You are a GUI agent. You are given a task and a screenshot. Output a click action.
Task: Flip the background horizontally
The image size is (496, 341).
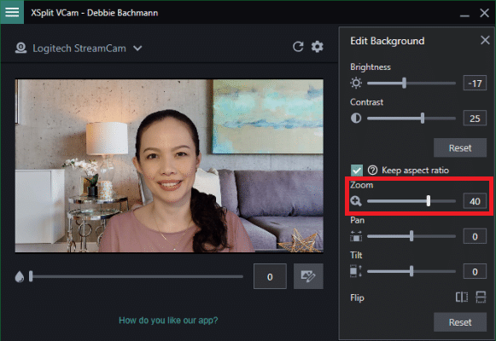pos(462,298)
